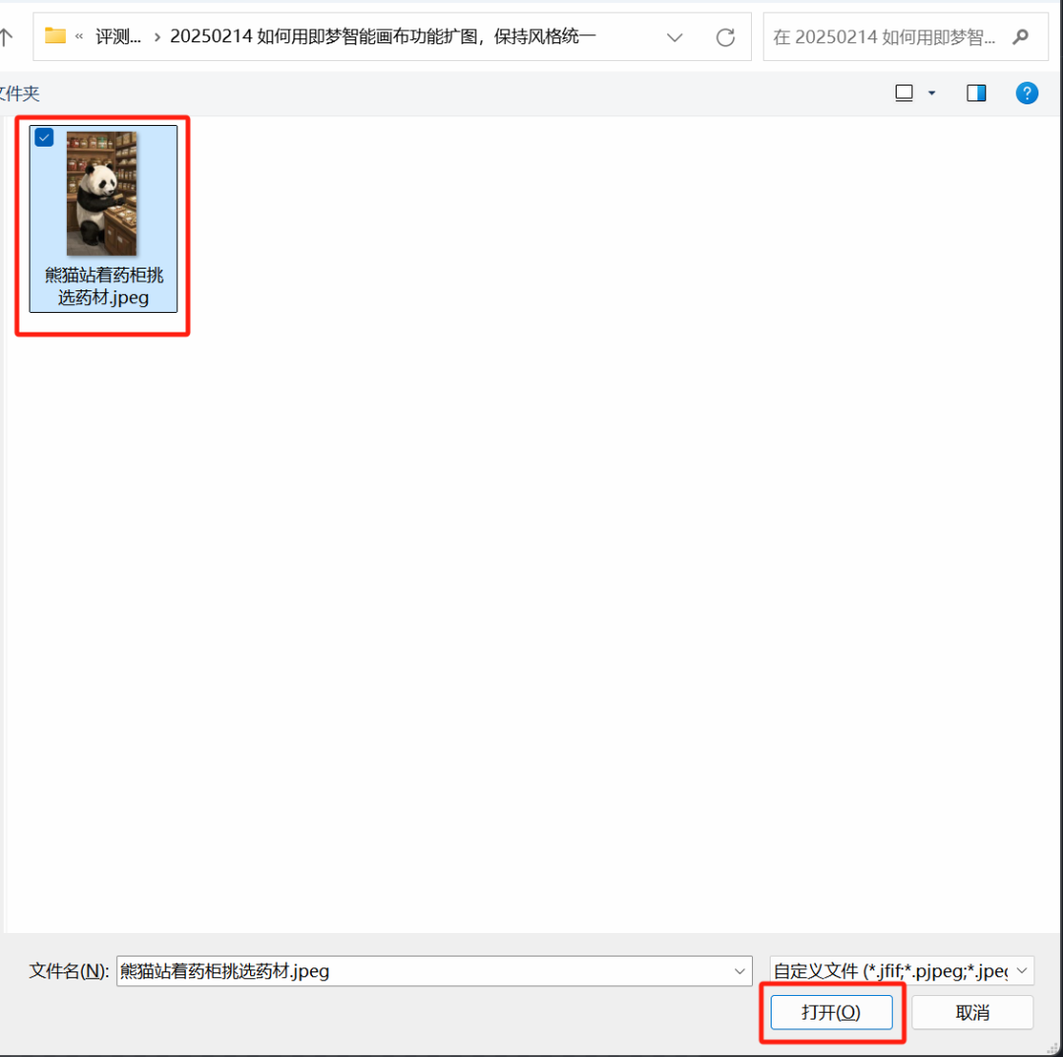Toggle the preview pane icon
The image size is (1063, 1057).
pos(975,92)
